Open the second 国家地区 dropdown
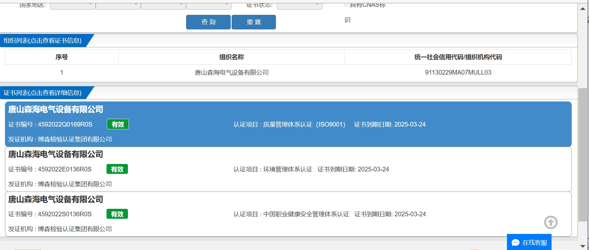The image size is (589, 250). [118, 6]
